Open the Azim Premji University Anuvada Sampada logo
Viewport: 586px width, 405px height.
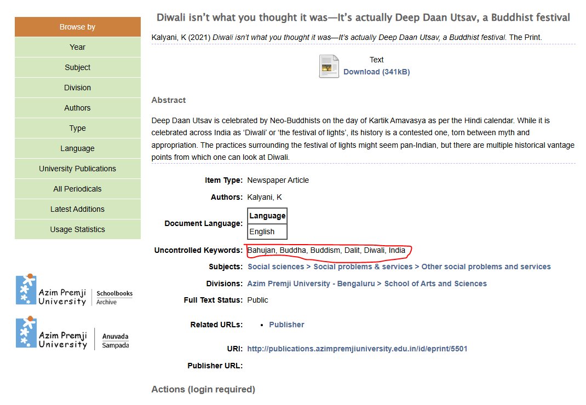72,333
